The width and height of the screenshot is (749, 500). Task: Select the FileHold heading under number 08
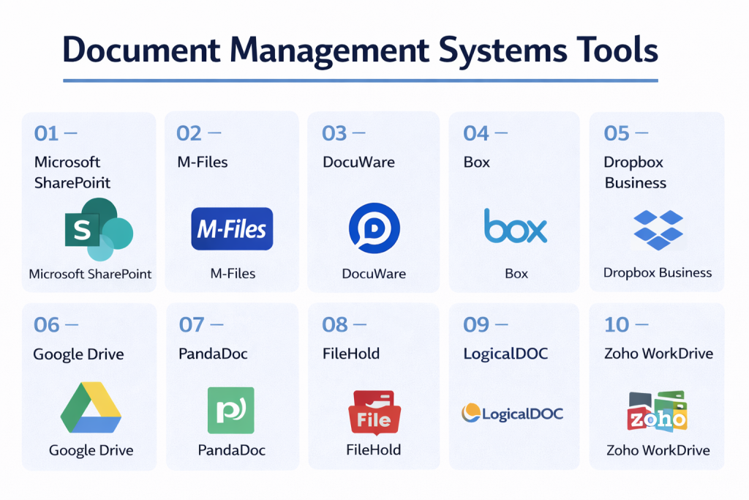pos(351,354)
